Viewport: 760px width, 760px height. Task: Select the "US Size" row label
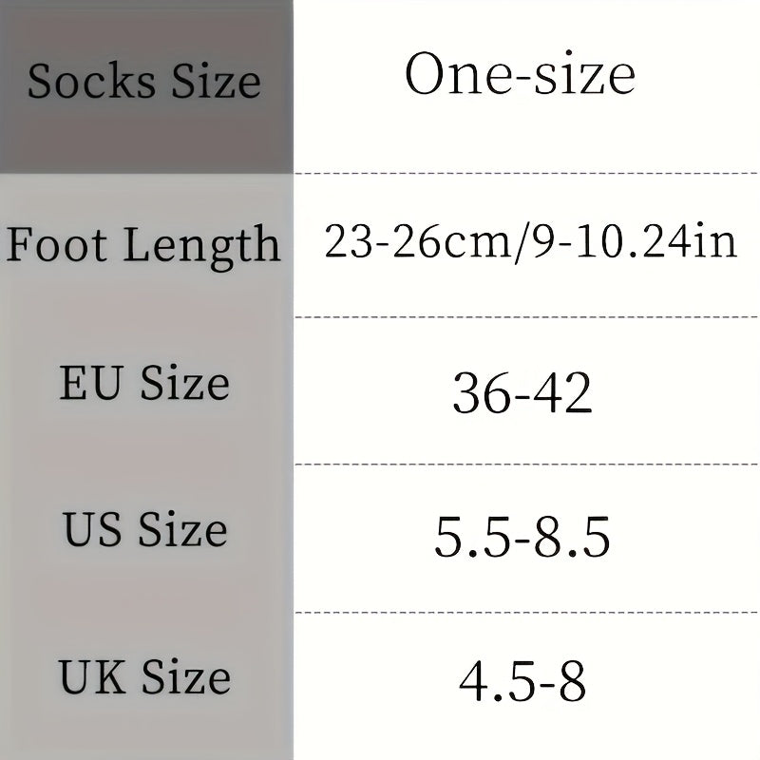(145, 529)
